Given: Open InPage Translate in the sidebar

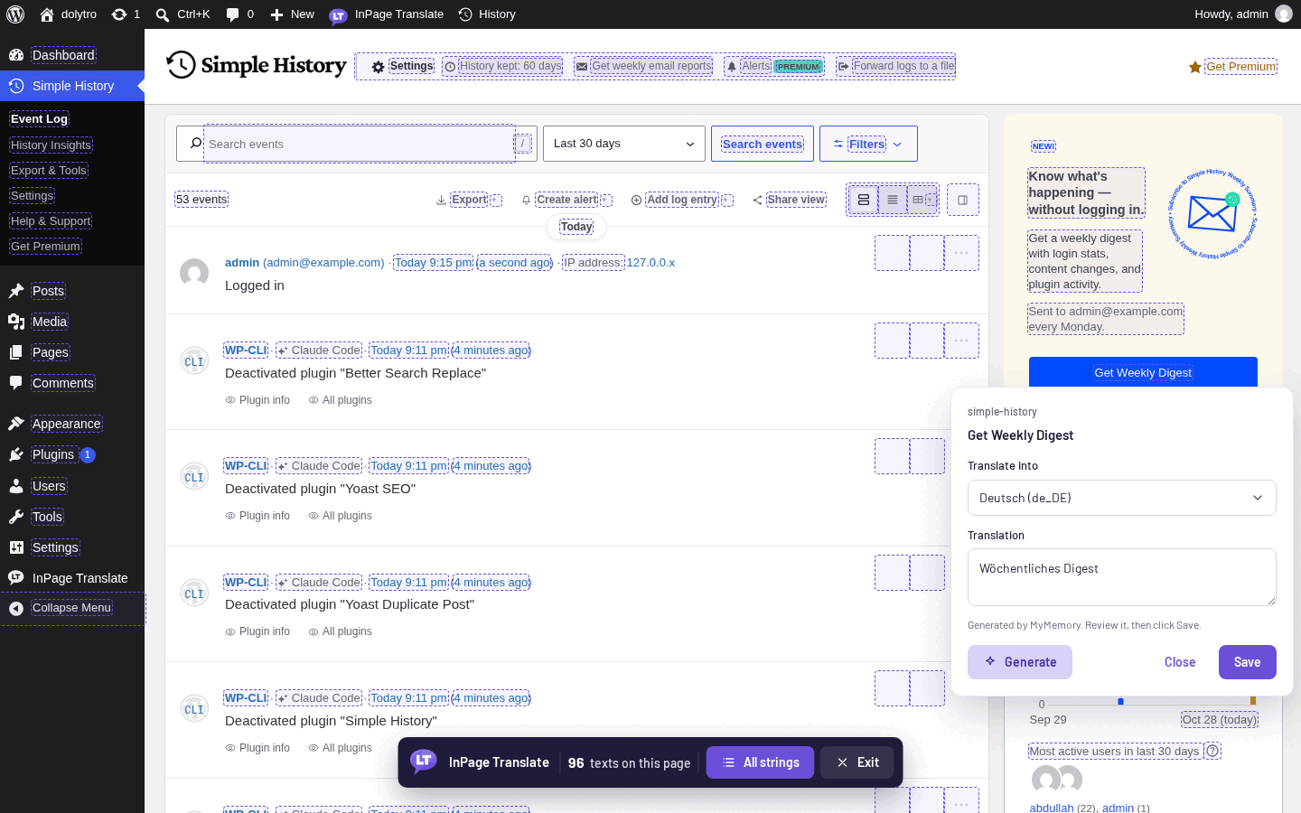Looking at the screenshot, I should coord(72,578).
